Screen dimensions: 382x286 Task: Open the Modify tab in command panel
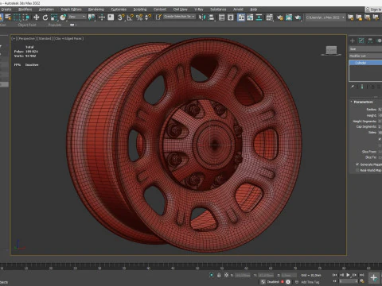click(x=361, y=41)
